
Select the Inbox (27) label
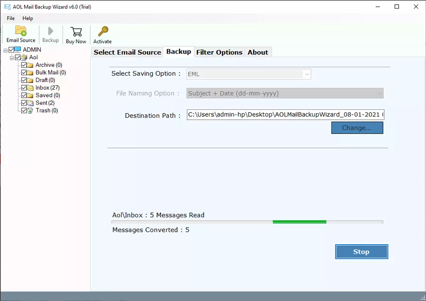point(47,88)
